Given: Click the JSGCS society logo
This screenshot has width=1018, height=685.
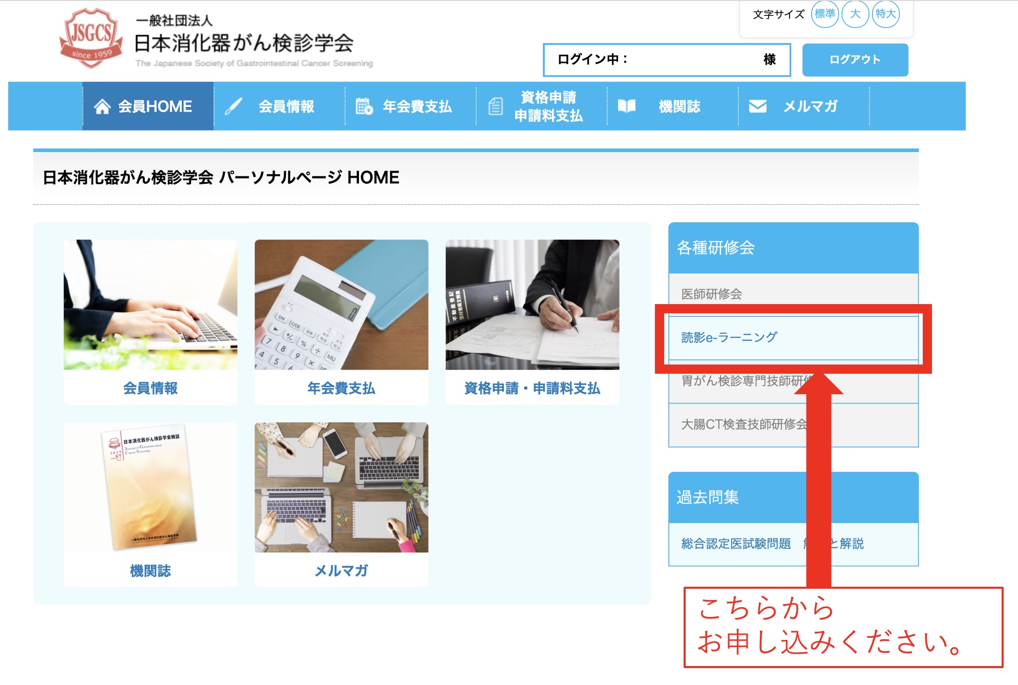Looking at the screenshot, I should [91, 38].
